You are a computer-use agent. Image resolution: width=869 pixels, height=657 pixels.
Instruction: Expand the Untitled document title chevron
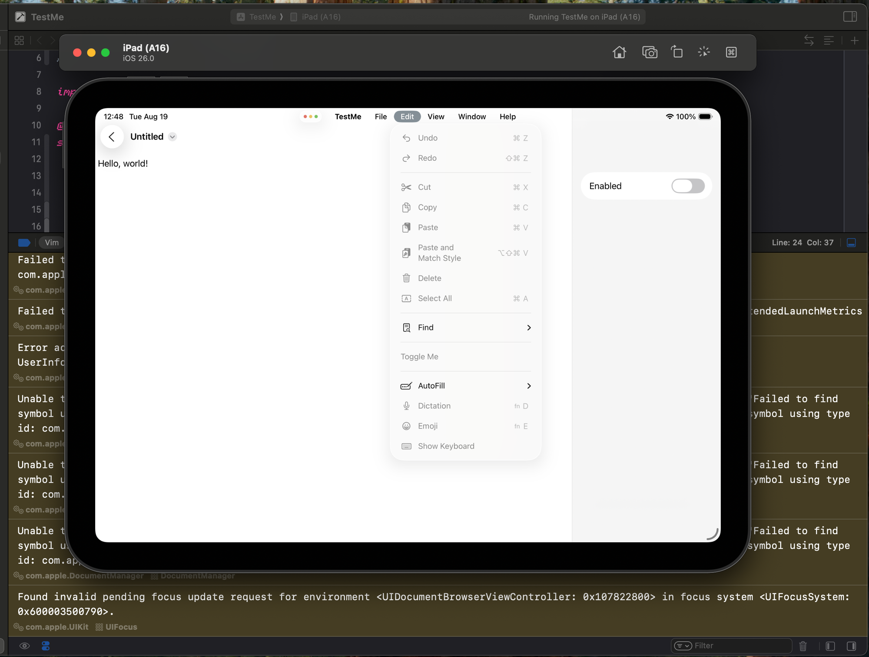[172, 136]
